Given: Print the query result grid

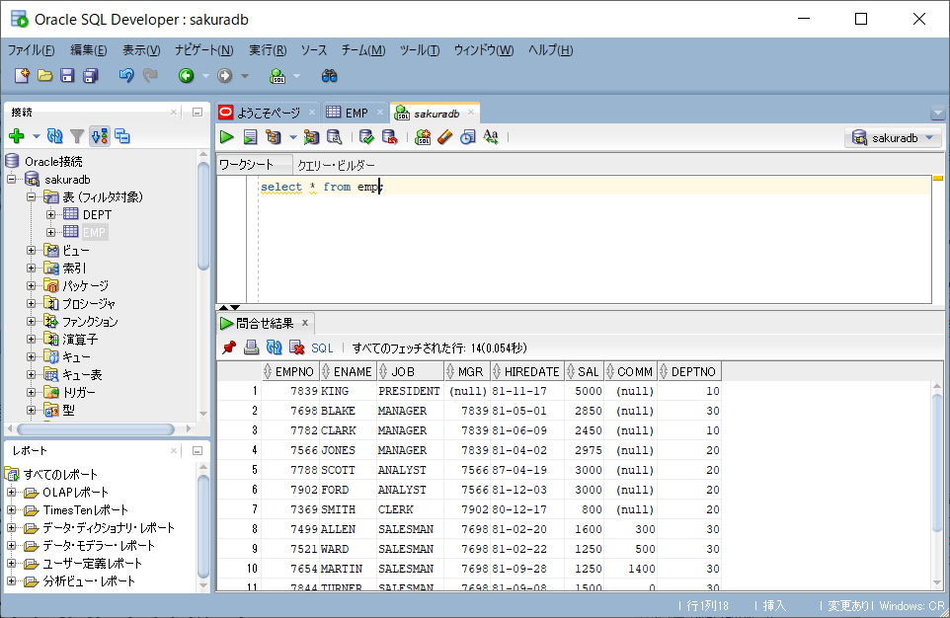Looking at the screenshot, I should (x=252, y=348).
